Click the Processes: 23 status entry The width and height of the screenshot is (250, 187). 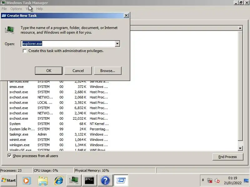(x=16, y=170)
